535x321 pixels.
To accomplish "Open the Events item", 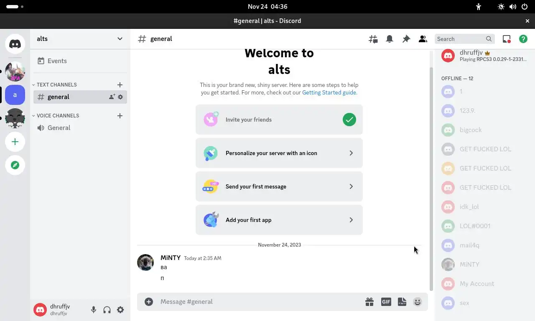I will 80,61.
